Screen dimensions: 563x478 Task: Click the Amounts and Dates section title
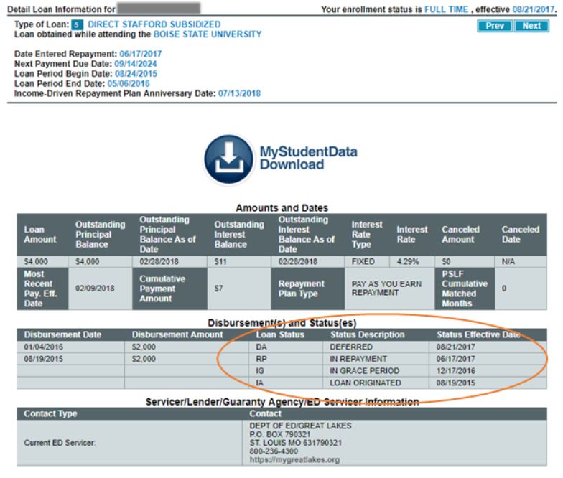coord(281,208)
